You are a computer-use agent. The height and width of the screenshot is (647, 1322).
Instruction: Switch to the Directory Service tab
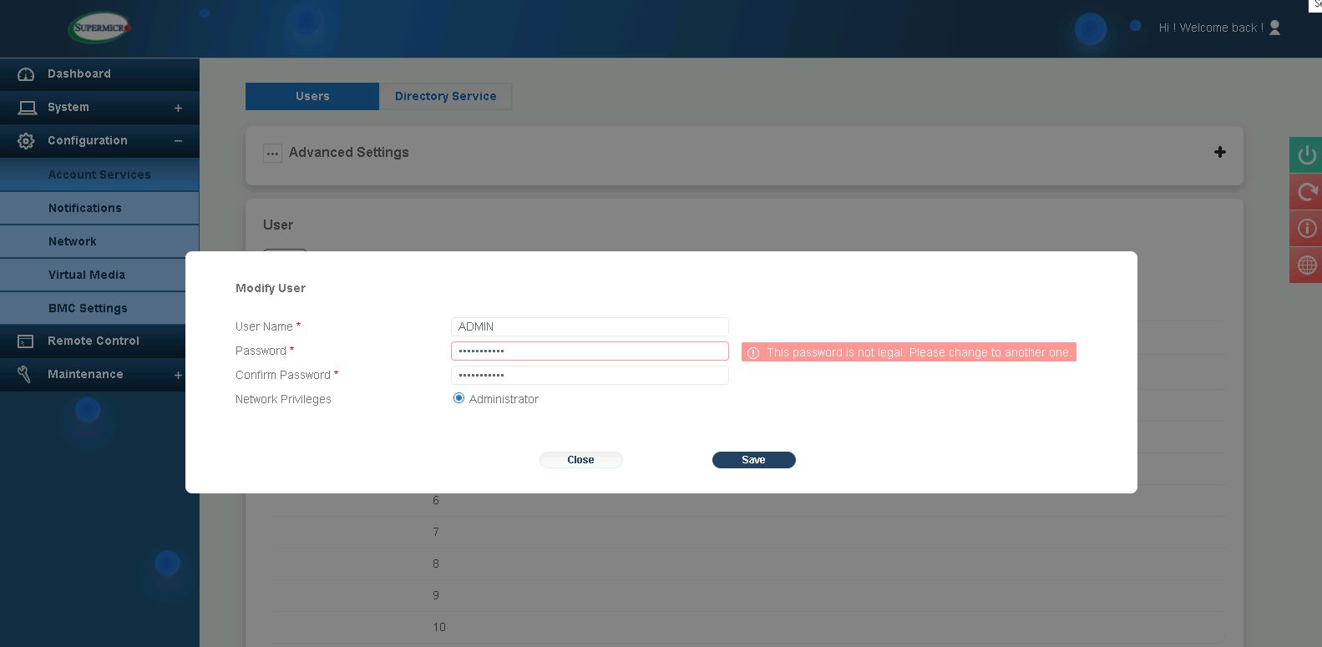[x=446, y=96]
